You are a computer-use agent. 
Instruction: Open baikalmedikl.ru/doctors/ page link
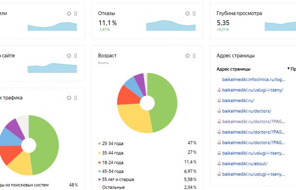click(247, 111)
